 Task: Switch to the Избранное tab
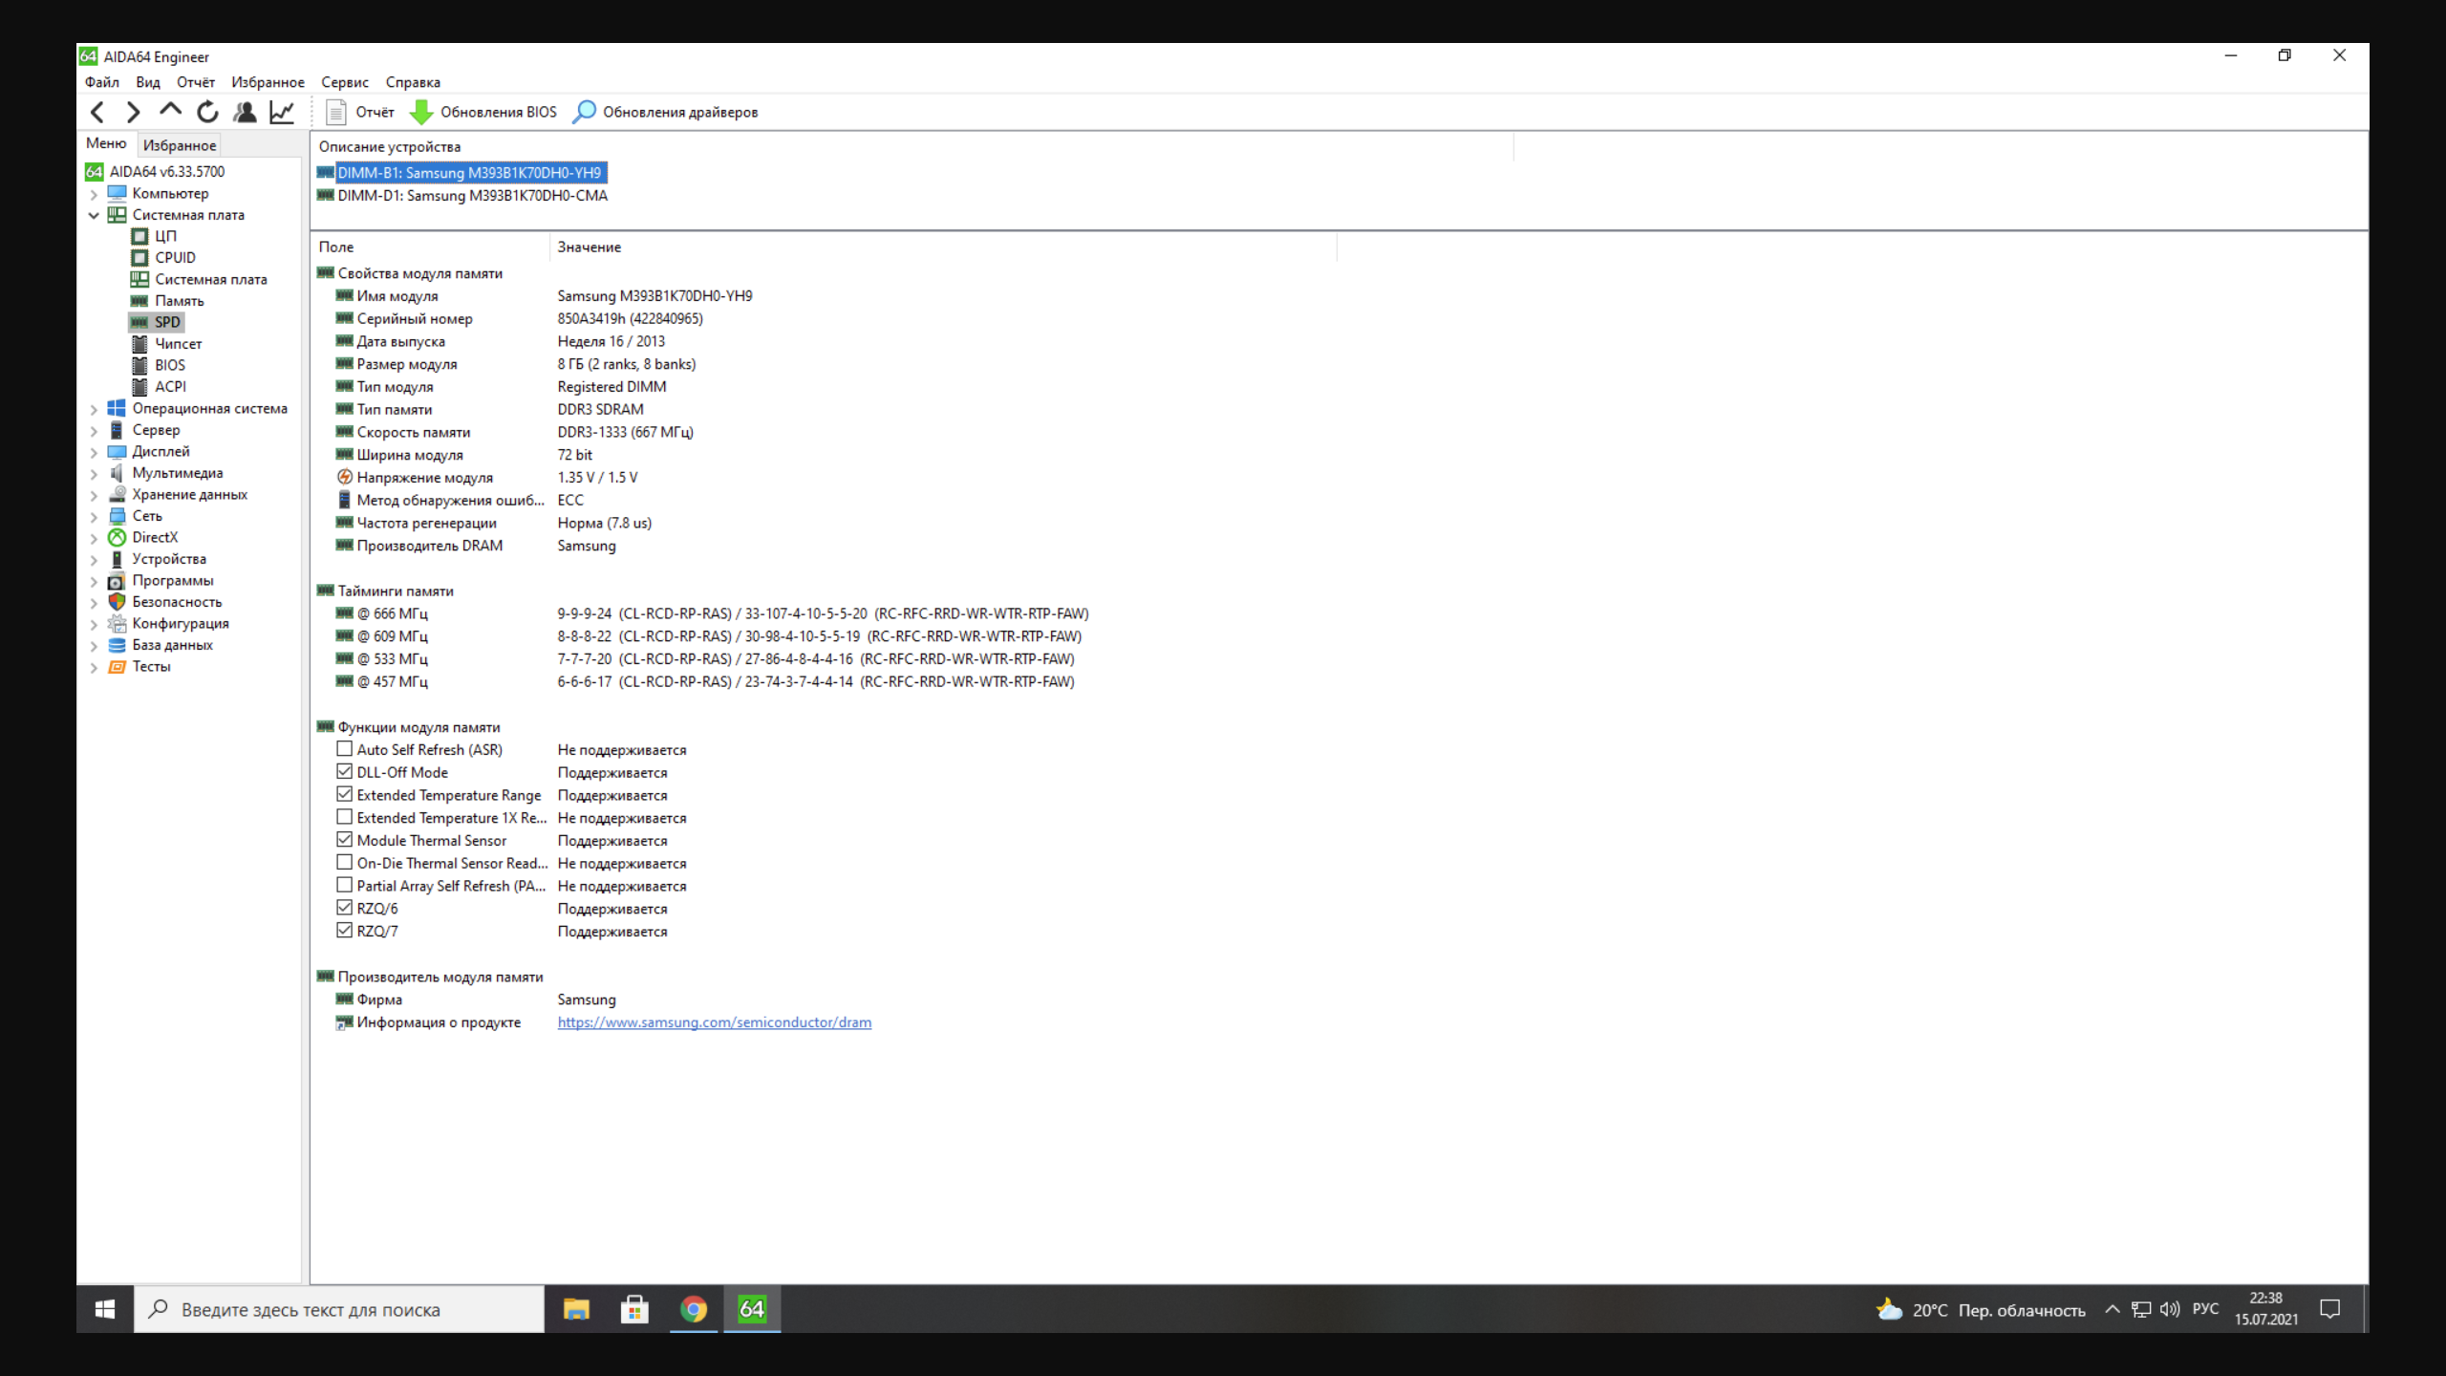(x=180, y=145)
